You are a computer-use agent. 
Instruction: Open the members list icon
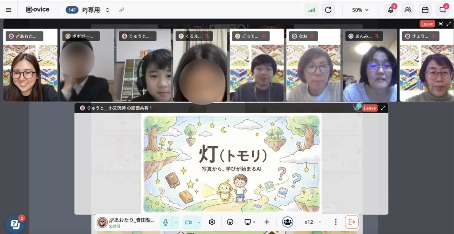pos(408,10)
